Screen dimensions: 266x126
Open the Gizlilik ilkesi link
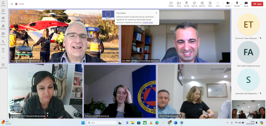tap(148, 22)
